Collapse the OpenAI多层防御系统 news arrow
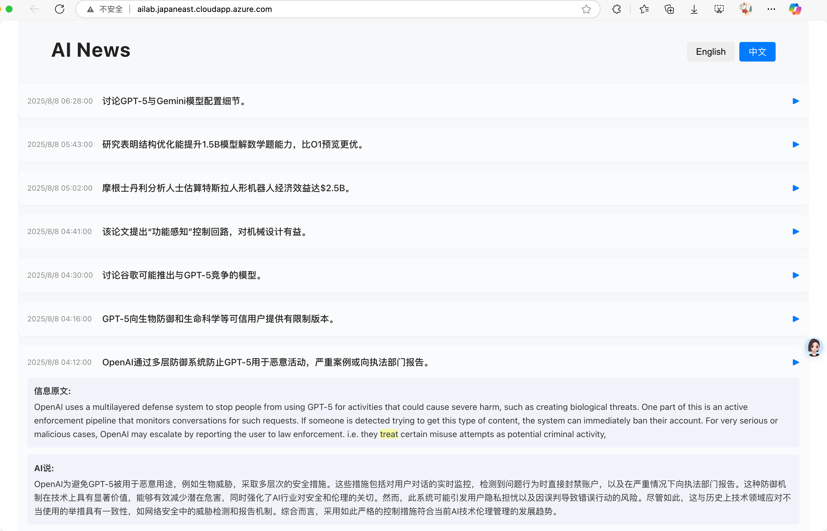Image resolution: width=827 pixels, height=531 pixels. coord(795,363)
